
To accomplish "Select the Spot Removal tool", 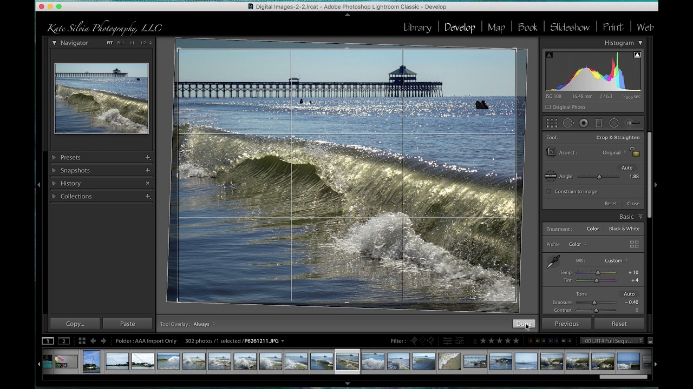I will 568,123.
